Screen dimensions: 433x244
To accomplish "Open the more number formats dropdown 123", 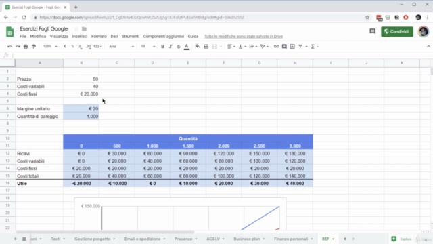I will (97, 47).
